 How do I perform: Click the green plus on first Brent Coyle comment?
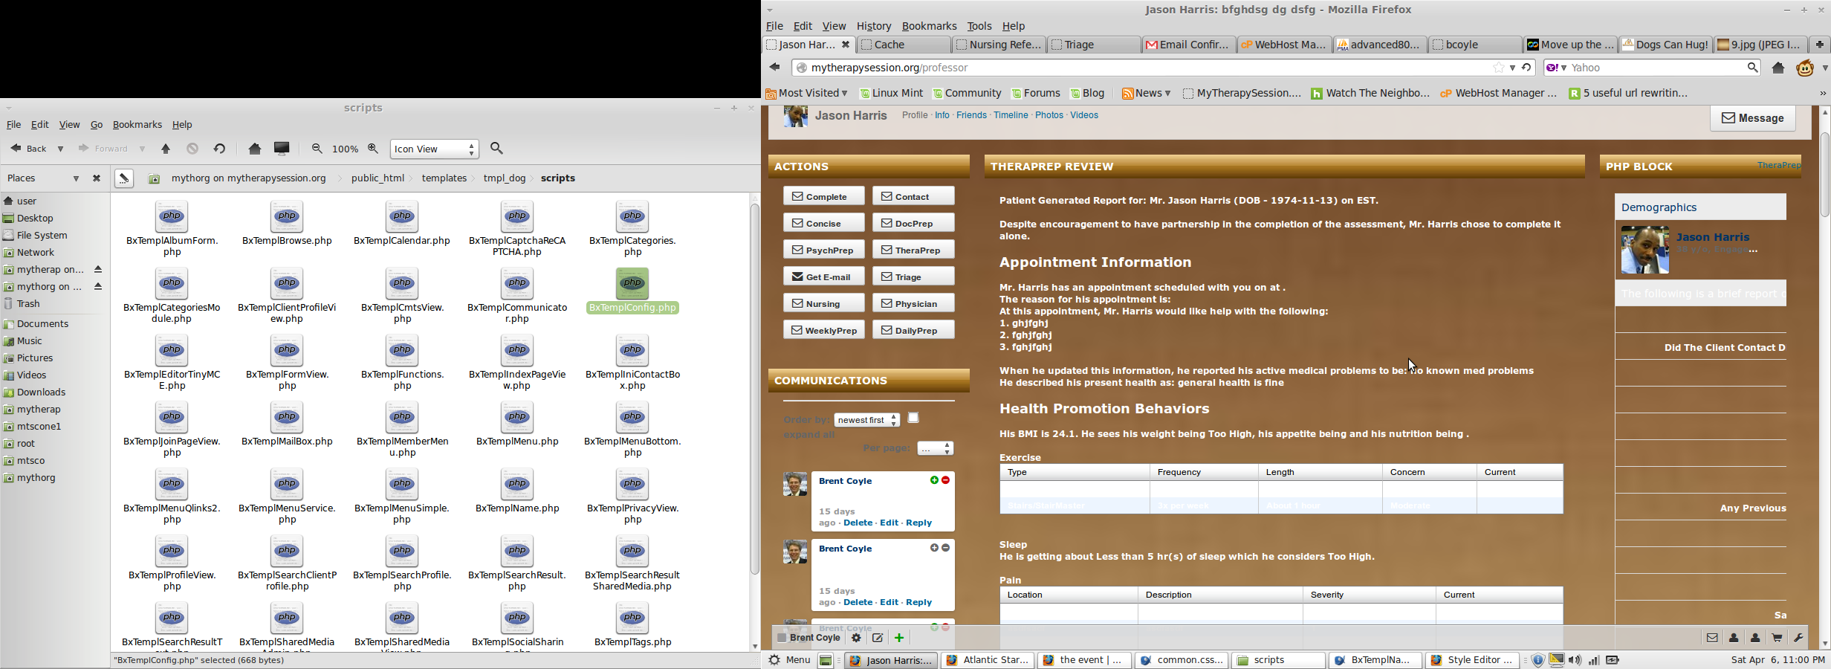tap(934, 481)
